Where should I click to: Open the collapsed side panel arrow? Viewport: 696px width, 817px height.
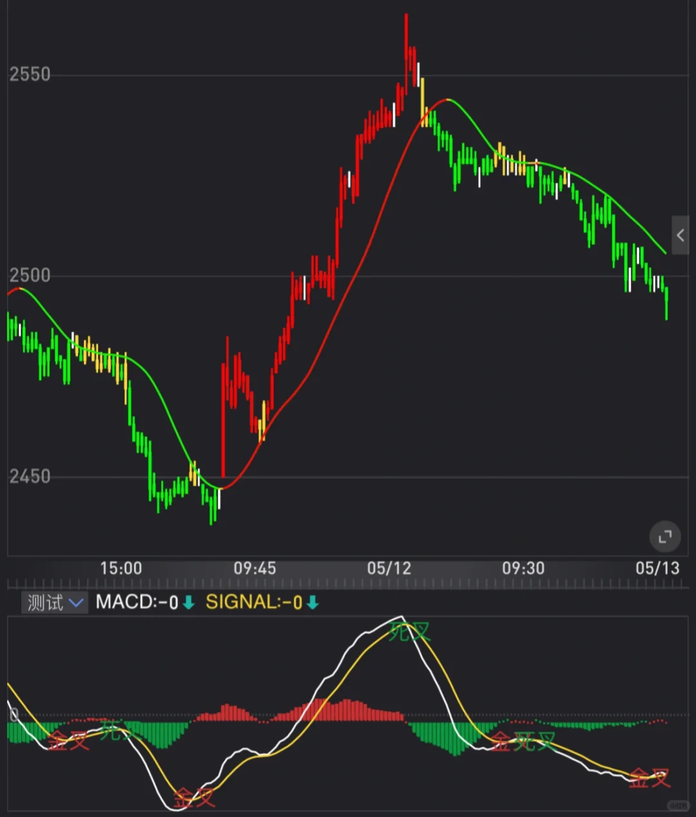point(681,235)
